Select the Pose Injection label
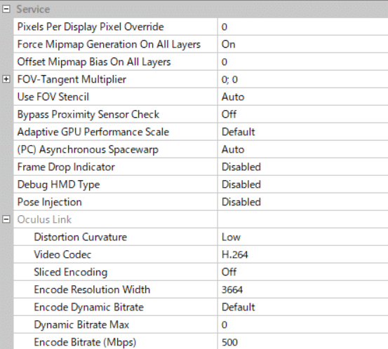The height and width of the screenshot is (349, 388). click(x=50, y=203)
